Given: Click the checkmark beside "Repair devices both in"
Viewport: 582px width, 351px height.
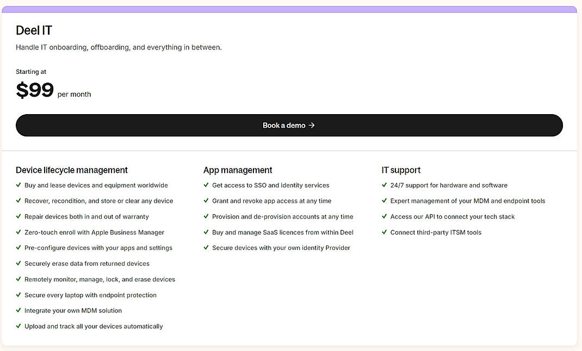Looking at the screenshot, I should coord(18,216).
